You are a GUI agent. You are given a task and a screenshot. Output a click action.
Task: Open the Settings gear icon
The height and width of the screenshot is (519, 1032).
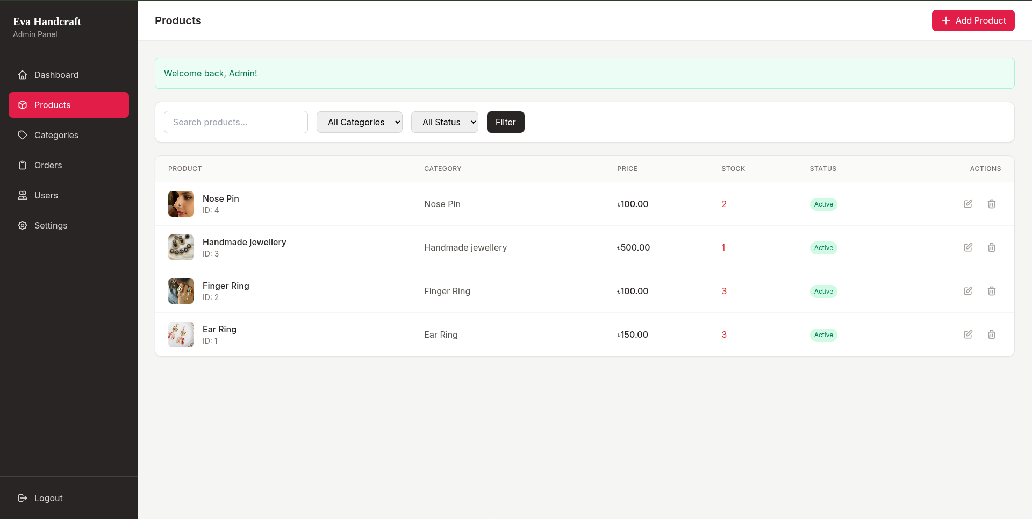point(23,225)
